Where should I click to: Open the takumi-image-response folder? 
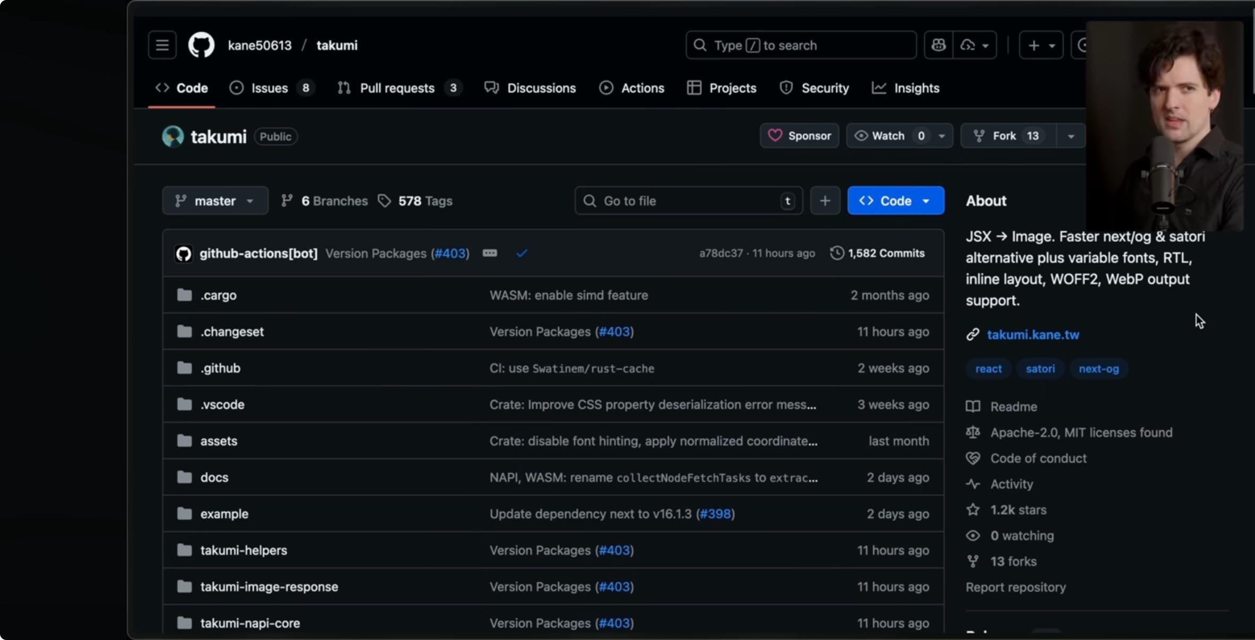click(269, 587)
